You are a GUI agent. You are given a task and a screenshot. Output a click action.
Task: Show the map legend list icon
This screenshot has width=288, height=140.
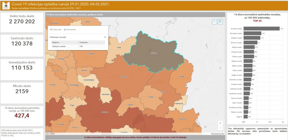[220, 21]
